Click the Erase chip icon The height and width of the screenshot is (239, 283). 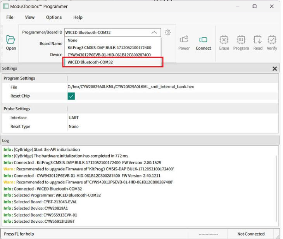point(224,43)
